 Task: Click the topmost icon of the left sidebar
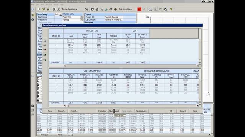point(33,9)
